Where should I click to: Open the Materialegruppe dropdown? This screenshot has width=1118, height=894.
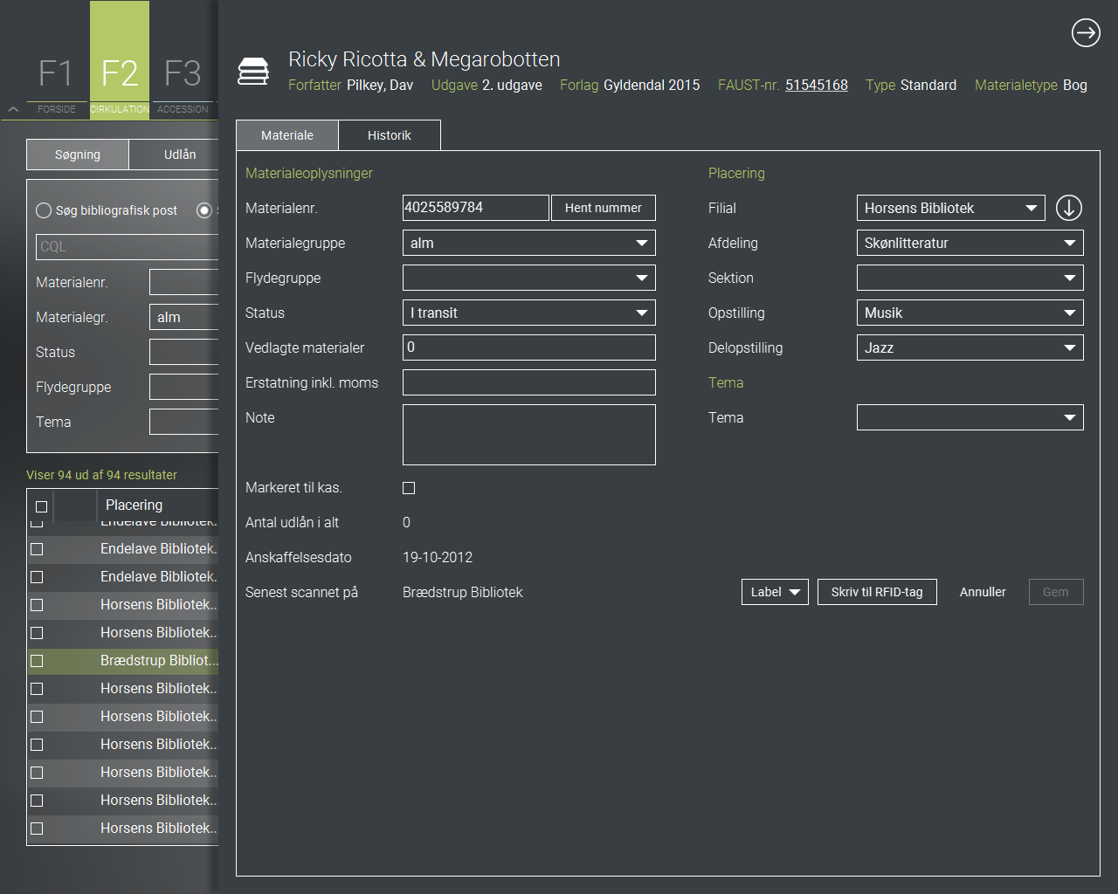click(x=529, y=243)
